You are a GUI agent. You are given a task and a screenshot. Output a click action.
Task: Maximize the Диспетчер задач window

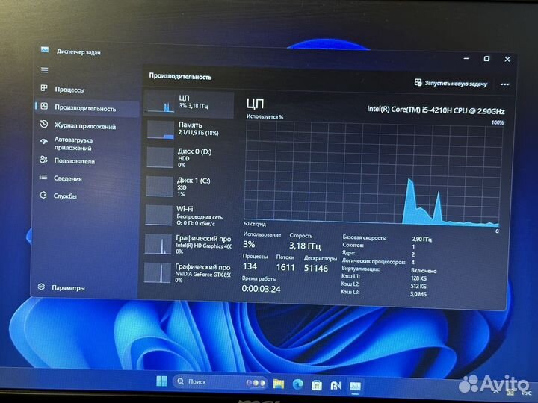click(486, 59)
